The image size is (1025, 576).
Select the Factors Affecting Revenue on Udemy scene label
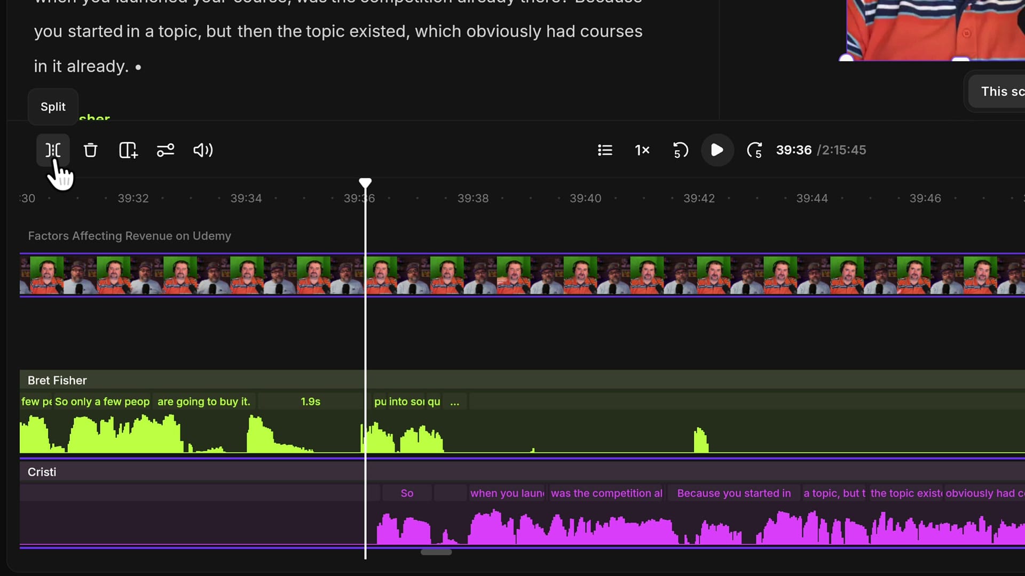click(130, 236)
